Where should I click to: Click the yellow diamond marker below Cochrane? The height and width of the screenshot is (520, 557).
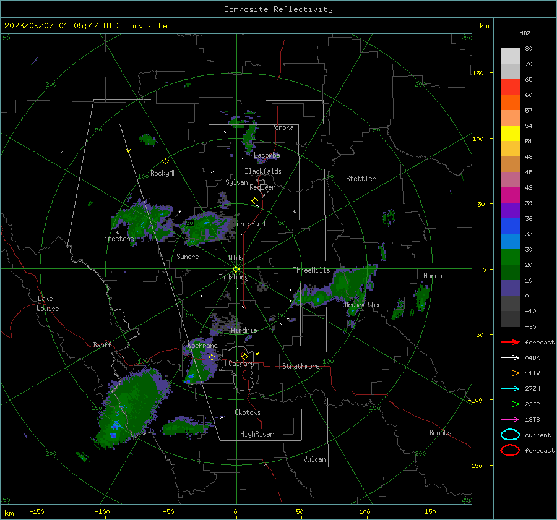(212, 357)
